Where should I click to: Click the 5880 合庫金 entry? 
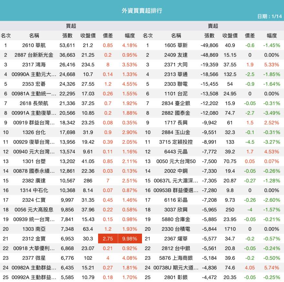point(176,219)
